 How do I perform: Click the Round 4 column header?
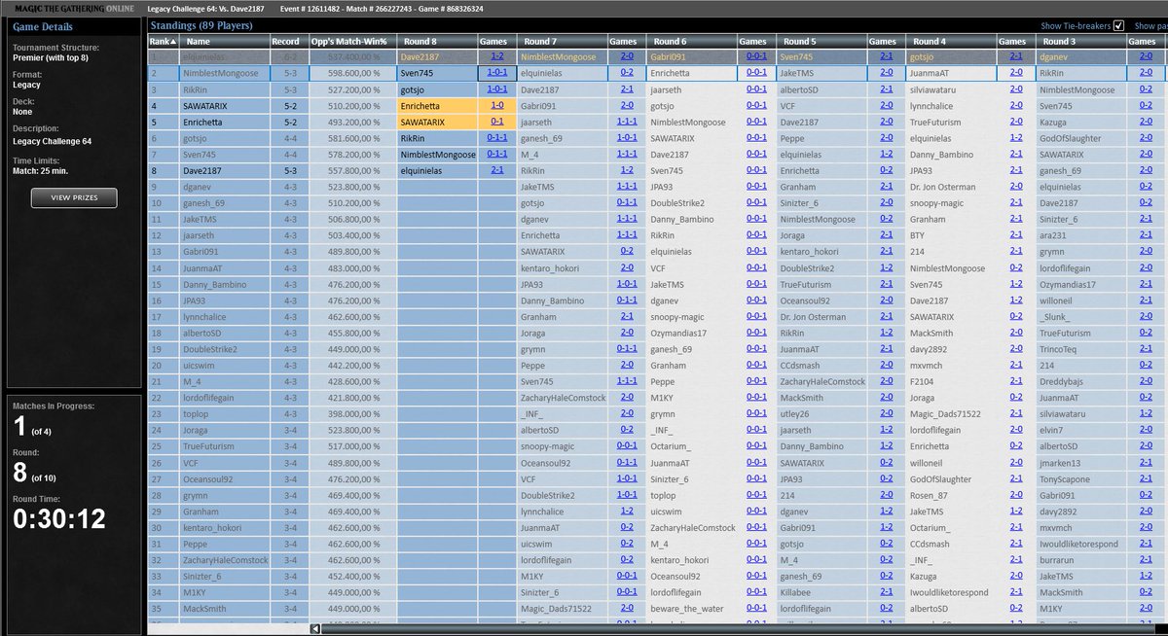951,42
